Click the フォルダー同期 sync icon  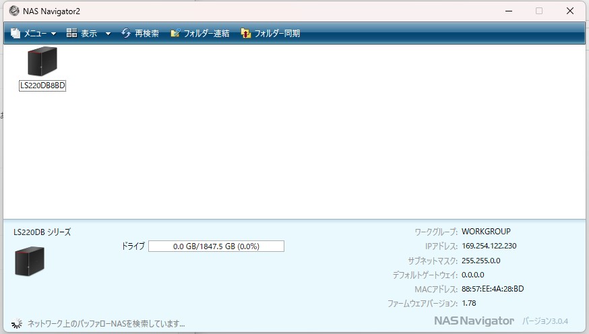click(x=246, y=33)
